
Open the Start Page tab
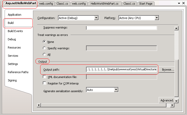point(146,4)
